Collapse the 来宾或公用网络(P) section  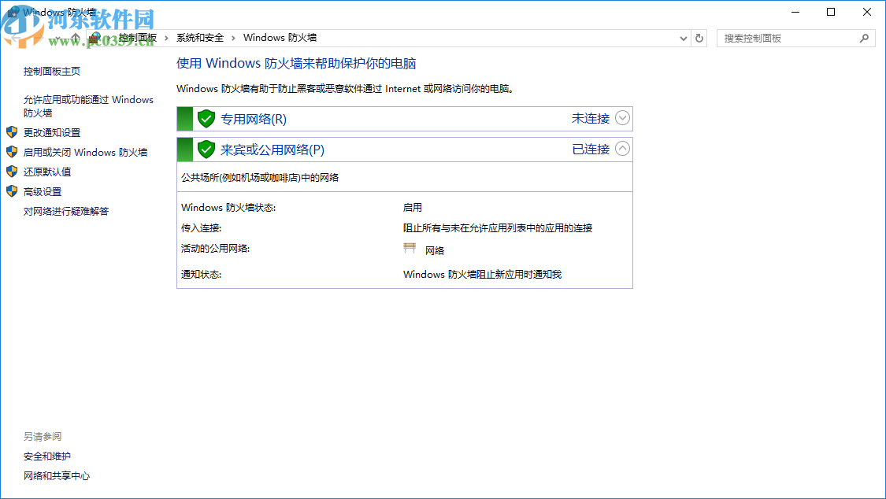point(622,149)
